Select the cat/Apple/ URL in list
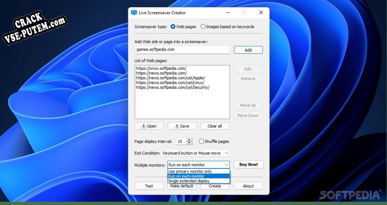The width and height of the screenshot is (387, 205). point(170,78)
